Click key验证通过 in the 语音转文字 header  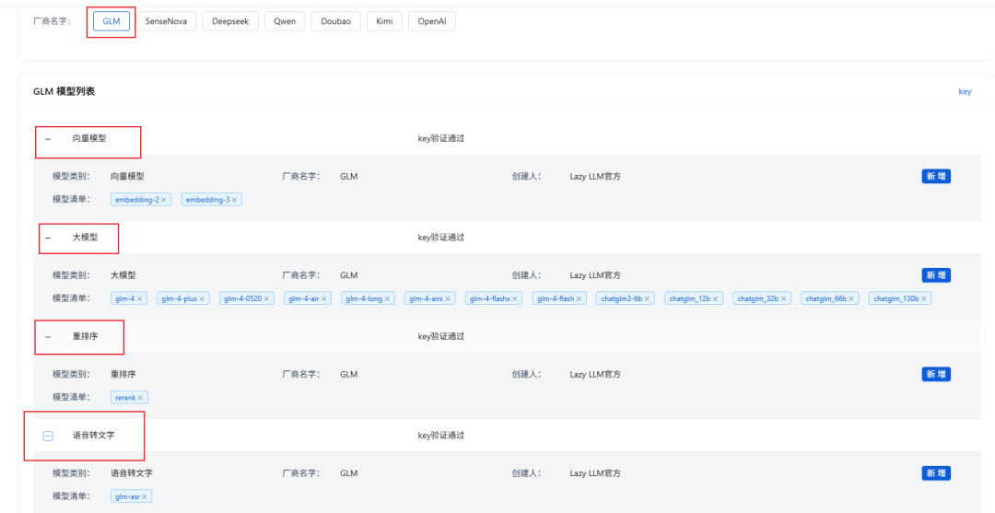pyautogui.click(x=441, y=435)
